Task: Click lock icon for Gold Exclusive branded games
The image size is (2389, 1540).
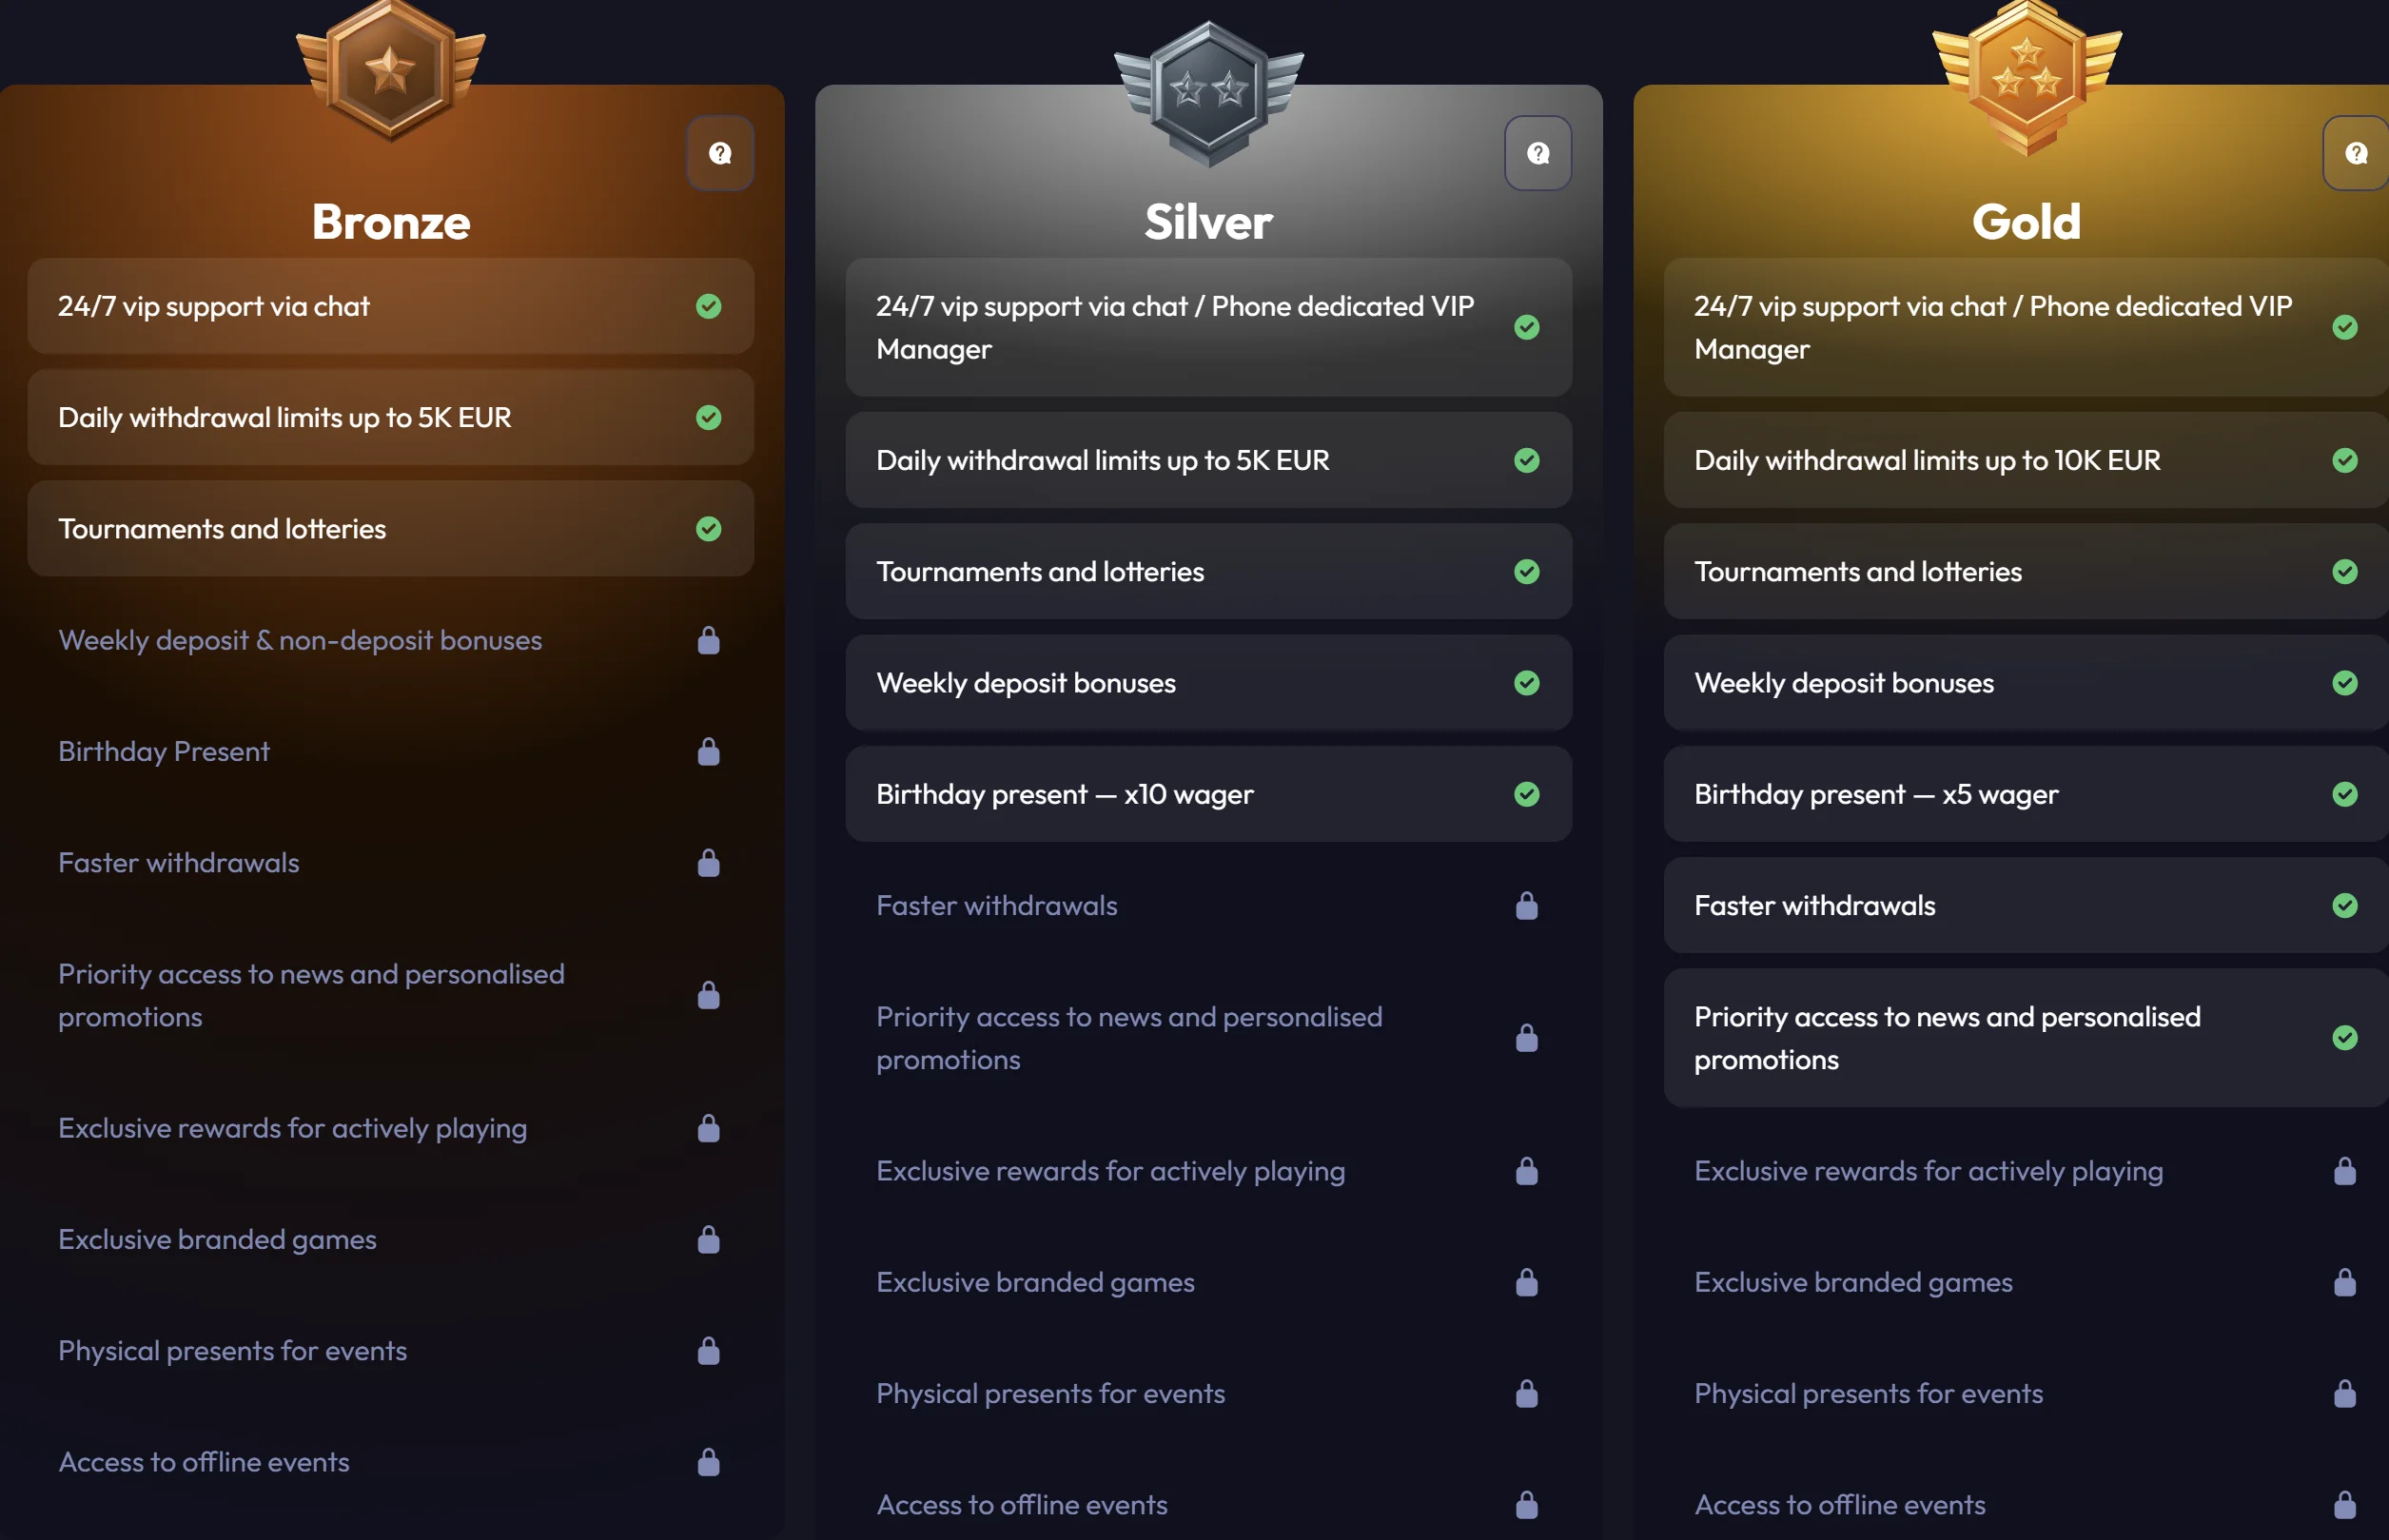Action: click(x=2344, y=1283)
